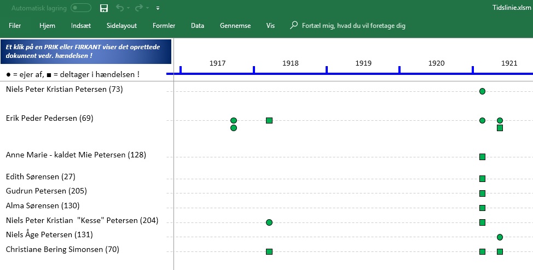Click the Undo arrow icon
The image size is (533, 270).
120,8
